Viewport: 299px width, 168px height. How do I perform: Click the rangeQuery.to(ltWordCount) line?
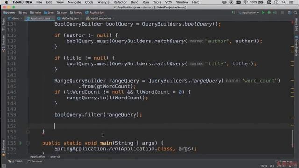coord(107,98)
